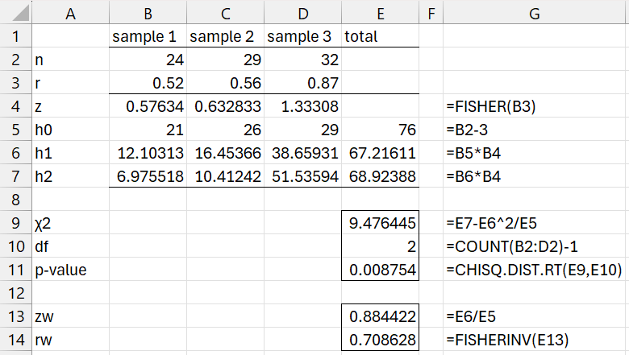Select the p-value cell 0.008754
Image resolution: width=629 pixels, height=355 pixels.
click(381, 270)
